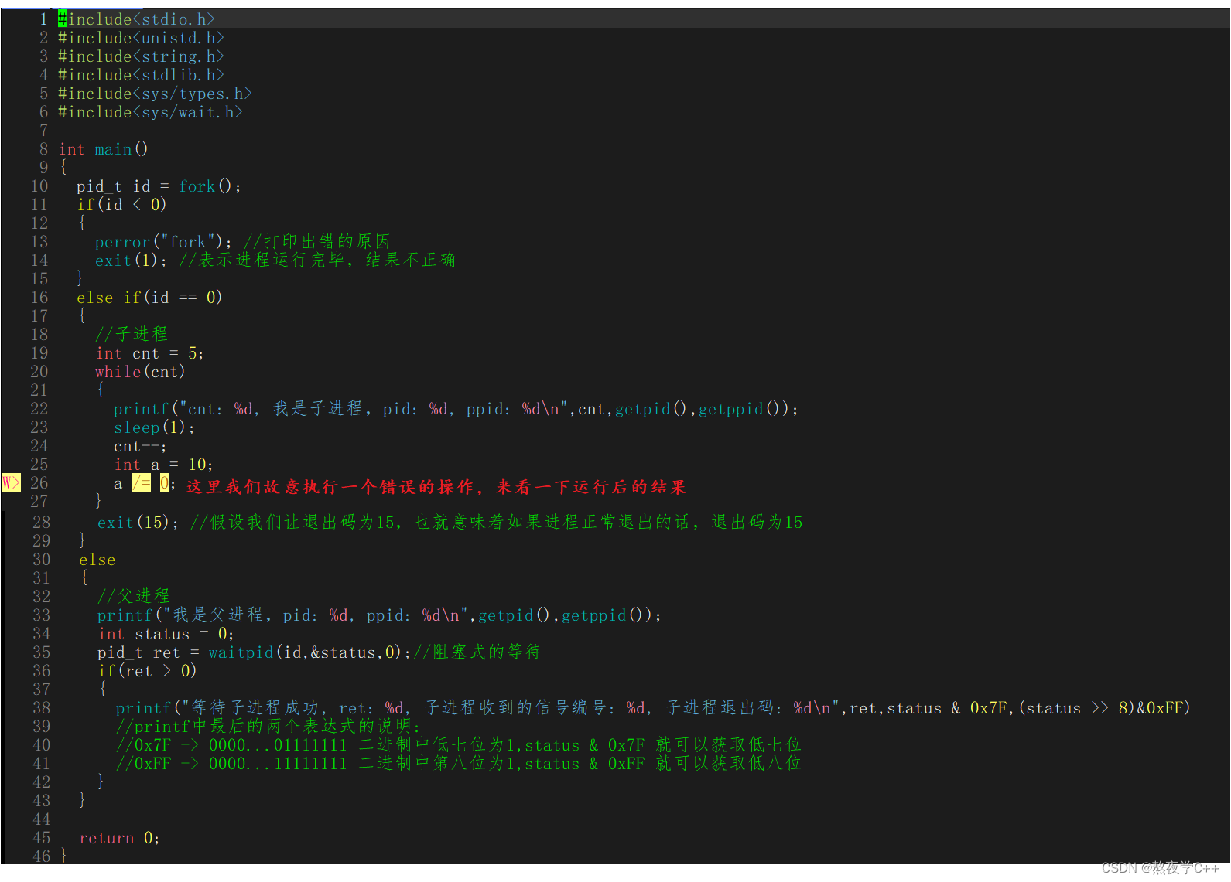Viewport: 1231px width, 882px height.
Task: Click 'exit(1)' on line 14
Action: [126, 261]
